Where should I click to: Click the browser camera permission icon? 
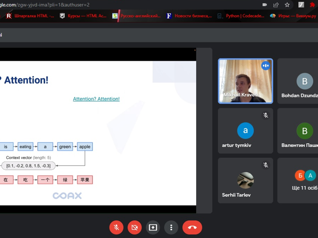[x=265, y=5]
